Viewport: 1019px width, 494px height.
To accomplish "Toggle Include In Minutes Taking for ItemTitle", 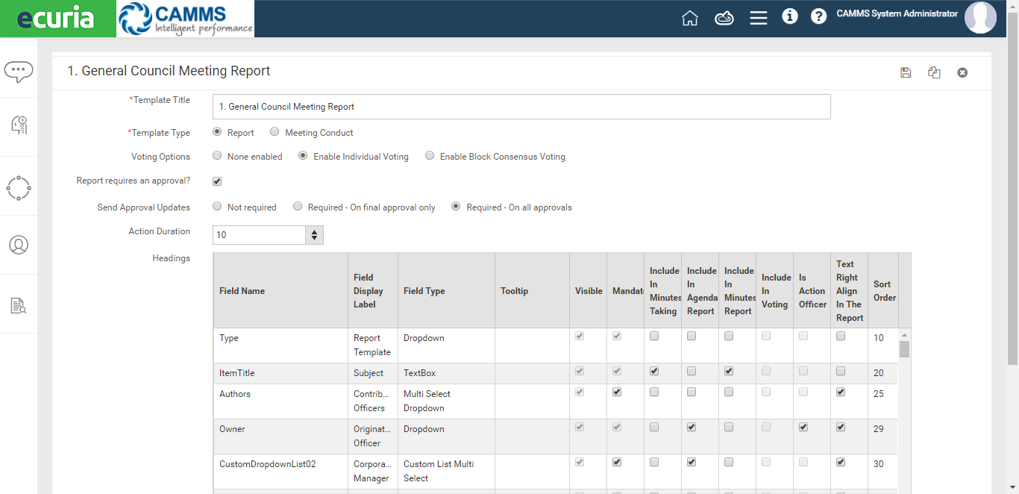I will pyautogui.click(x=654, y=371).
